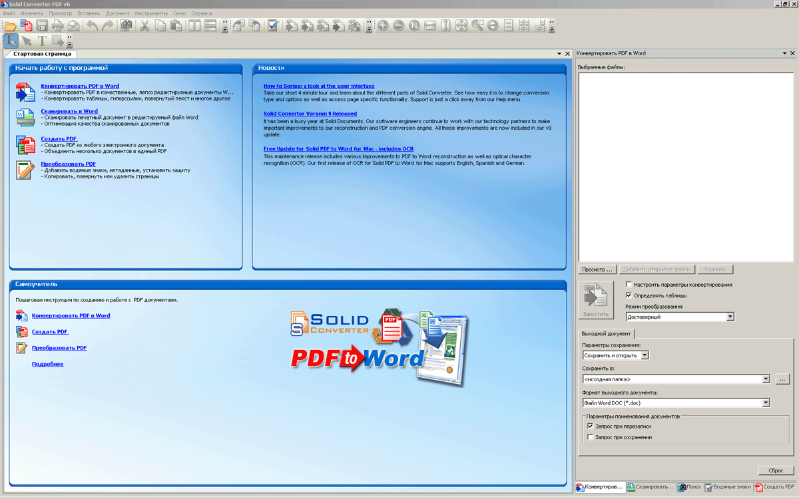The height and width of the screenshot is (499, 799).
Task: Click the Paste clipboard icon
Action: (x=176, y=26)
